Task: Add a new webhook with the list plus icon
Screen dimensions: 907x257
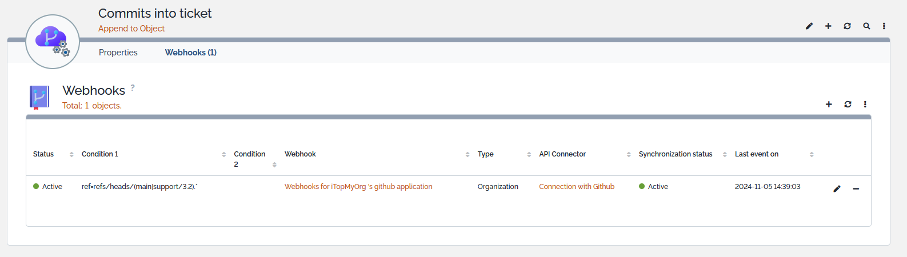Action: tap(829, 105)
